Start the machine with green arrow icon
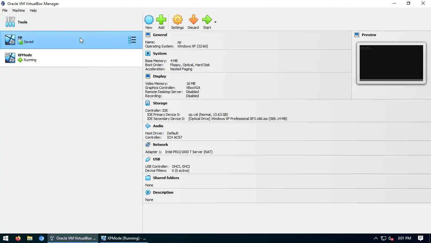This screenshot has height=243, width=431. [207, 20]
